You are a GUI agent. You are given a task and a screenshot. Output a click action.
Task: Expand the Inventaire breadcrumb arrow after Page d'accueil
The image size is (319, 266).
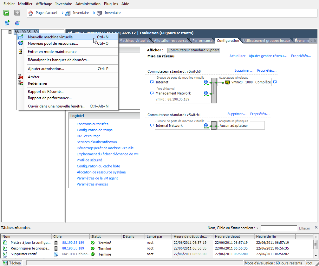pos(62,13)
